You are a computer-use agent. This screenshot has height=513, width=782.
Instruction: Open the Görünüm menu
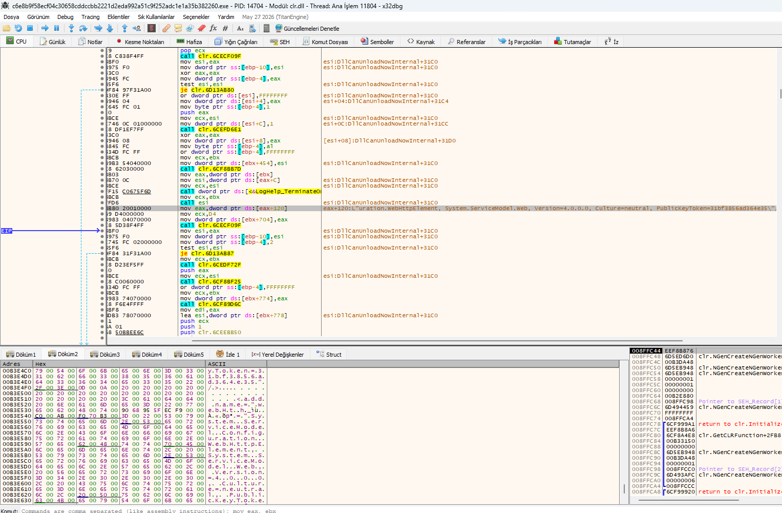tap(38, 17)
